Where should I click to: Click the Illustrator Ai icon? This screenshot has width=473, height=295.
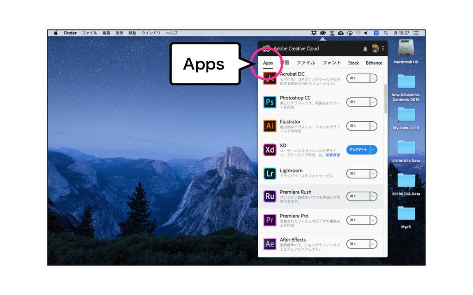pos(270,126)
